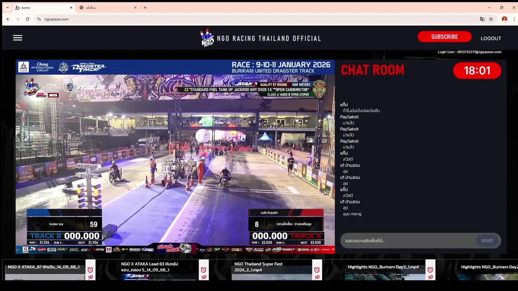Switch to the 'home' browser tab

point(44,8)
